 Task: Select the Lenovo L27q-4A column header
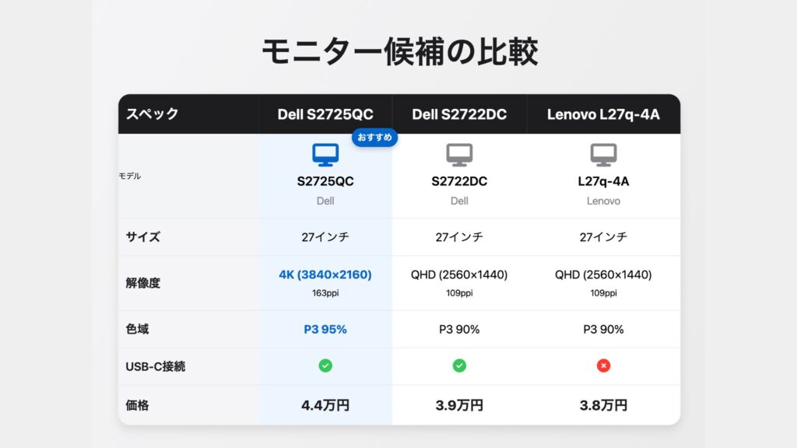603,114
